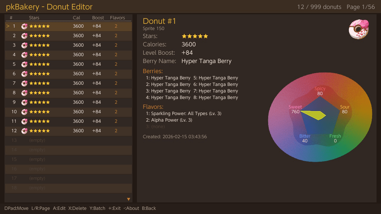Select the X:Delete hint in footer
The image size is (381, 214).
[77, 208]
